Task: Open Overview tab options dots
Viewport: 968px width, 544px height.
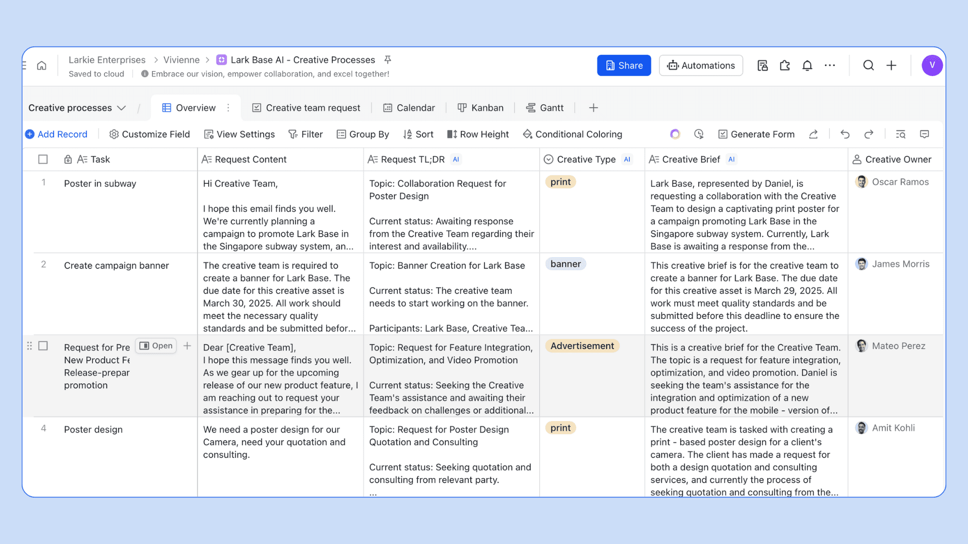Action: [x=228, y=108]
